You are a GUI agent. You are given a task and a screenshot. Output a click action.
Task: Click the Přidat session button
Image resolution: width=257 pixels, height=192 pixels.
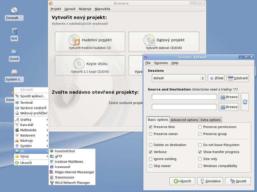(x=216, y=78)
